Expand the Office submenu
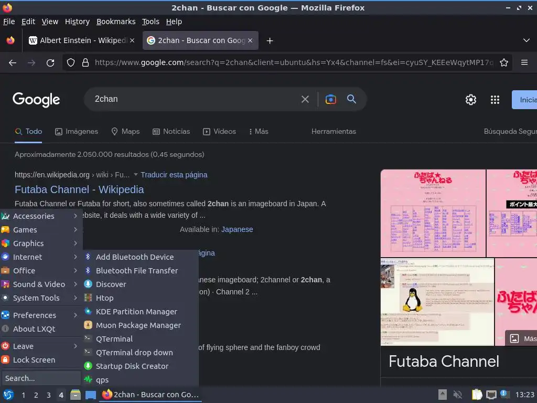Screen dimensions: 537x403 coord(41,271)
